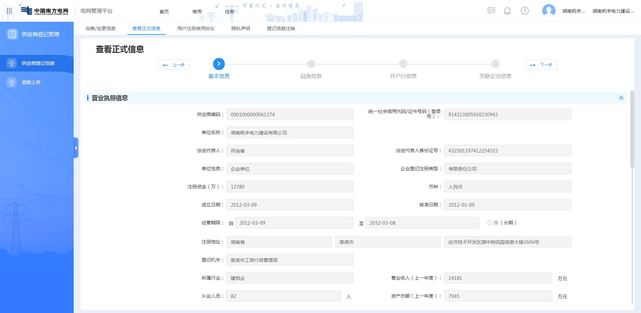Click the notification bell icon
641x313 pixels.
click(507, 11)
